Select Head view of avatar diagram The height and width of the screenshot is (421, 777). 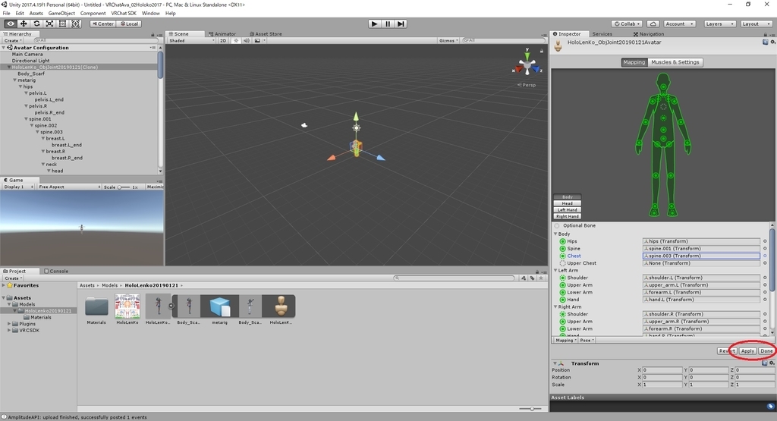coord(567,203)
